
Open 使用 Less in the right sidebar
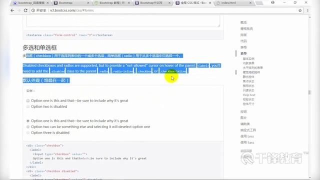(247, 136)
